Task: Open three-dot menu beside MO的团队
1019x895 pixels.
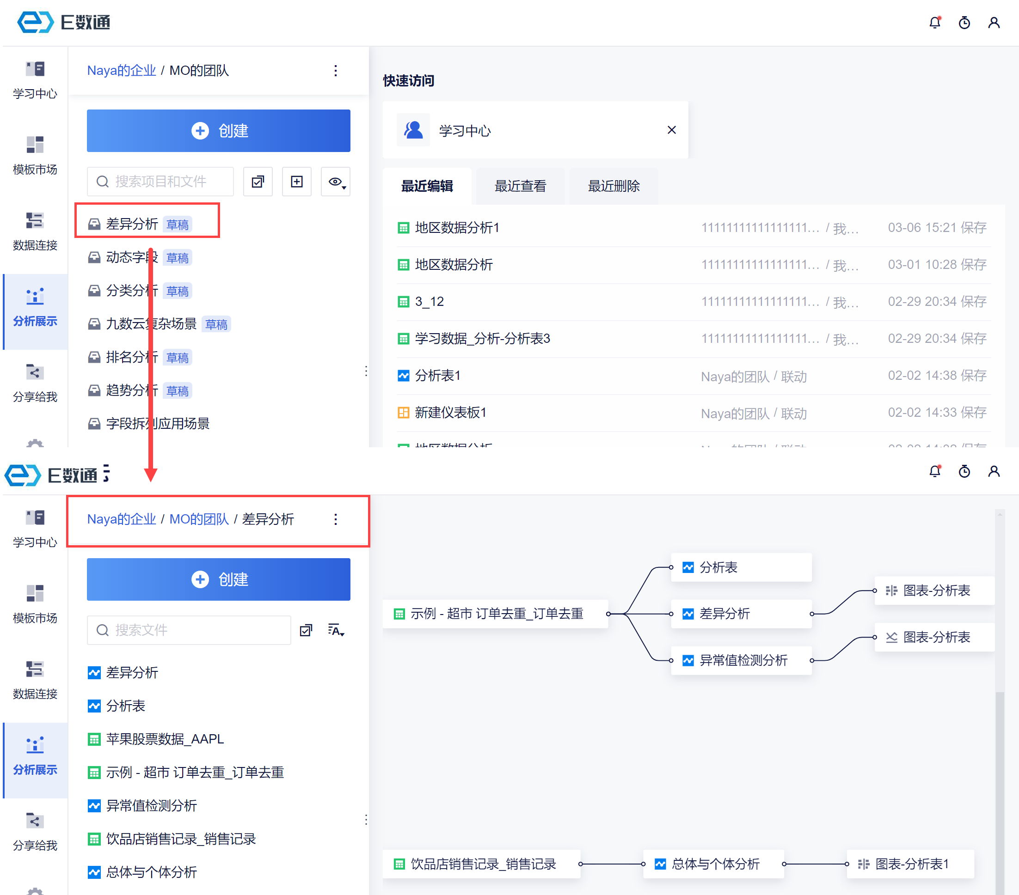Action: (336, 70)
